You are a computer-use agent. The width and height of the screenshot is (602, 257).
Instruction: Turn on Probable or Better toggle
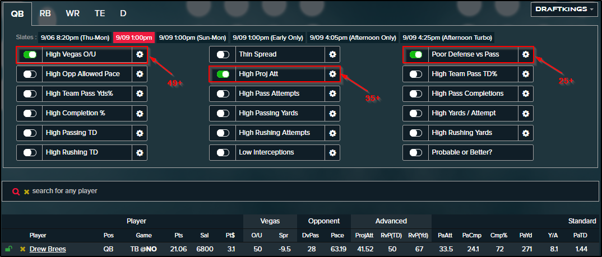[x=416, y=153]
